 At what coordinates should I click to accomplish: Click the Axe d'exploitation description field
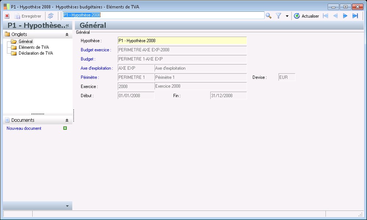click(x=201, y=68)
